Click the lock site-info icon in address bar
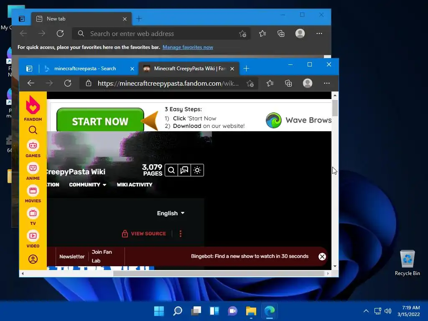Screen dimensions: 428x321 pyautogui.click(x=89, y=83)
